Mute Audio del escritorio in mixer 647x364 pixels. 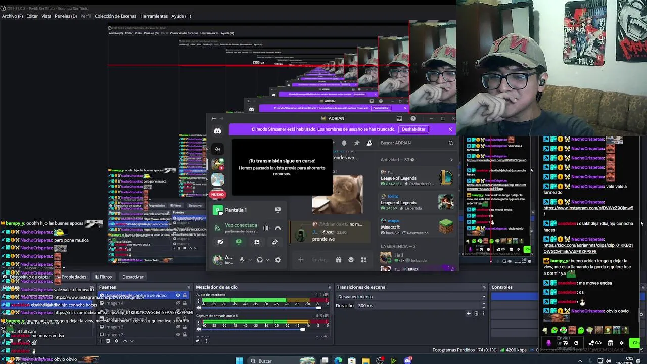coord(198,308)
